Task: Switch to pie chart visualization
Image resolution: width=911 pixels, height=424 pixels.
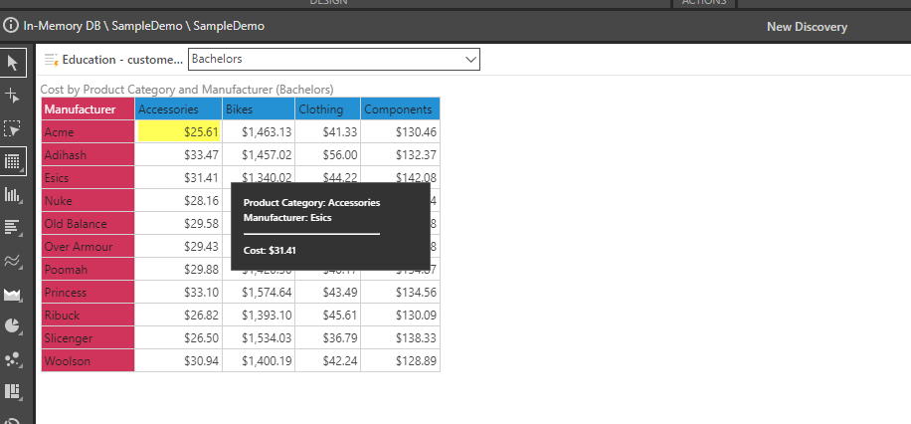Action: (13, 326)
